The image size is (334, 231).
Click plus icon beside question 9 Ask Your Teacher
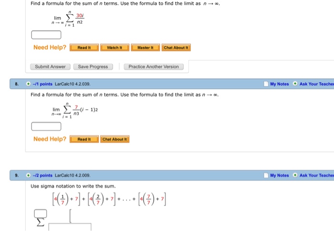tap(295, 175)
